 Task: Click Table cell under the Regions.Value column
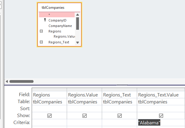pos(84,102)
